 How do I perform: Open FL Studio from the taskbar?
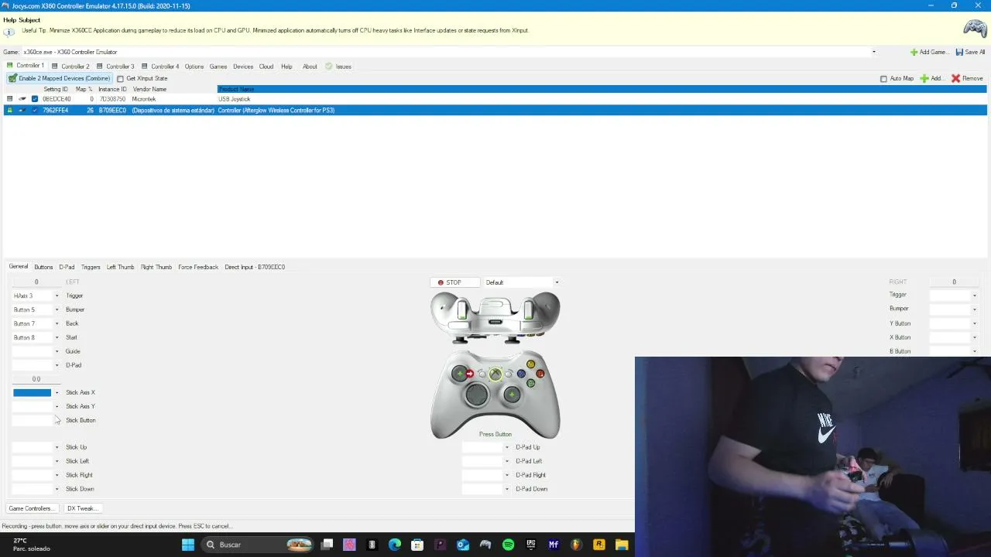pos(576,545)
